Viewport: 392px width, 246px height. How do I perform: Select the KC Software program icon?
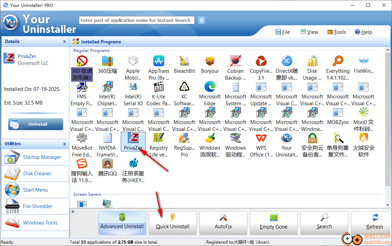(184, 86)
